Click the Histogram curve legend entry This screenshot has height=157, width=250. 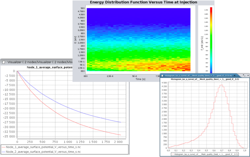pos(205,154)
